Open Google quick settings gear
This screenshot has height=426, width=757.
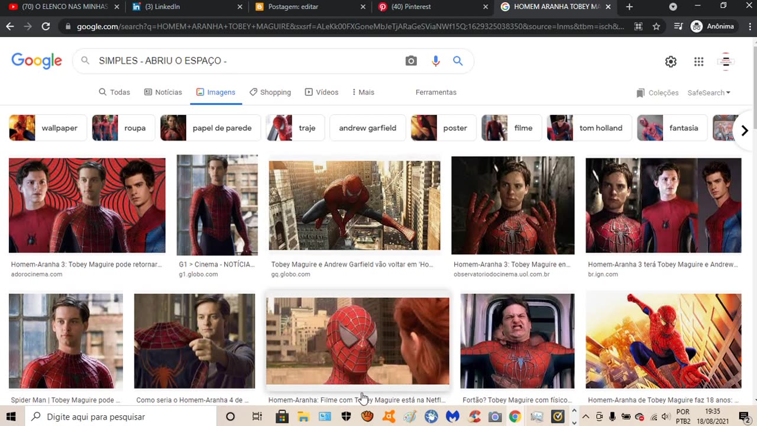[671, 62]
